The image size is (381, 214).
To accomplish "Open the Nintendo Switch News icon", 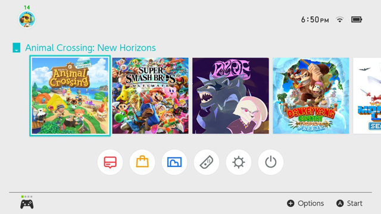I will pos(110,162).
